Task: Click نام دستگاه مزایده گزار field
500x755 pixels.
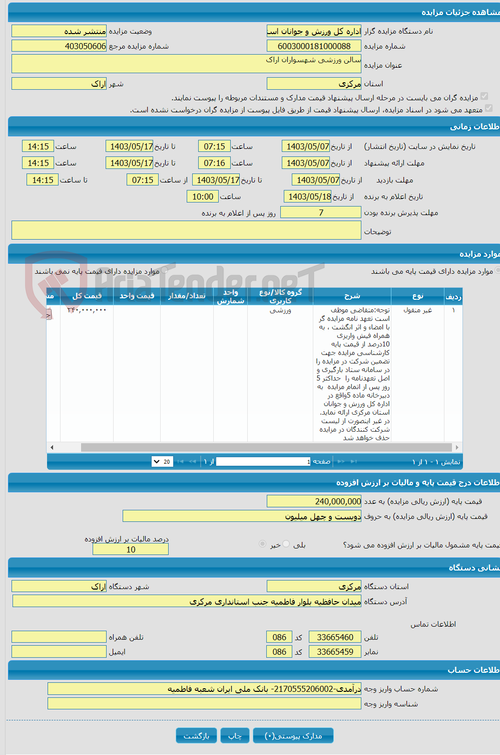Action: click(x=314, y=31)
